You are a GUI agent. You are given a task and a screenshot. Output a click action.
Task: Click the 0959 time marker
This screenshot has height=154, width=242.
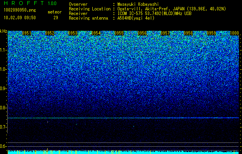(211, 33)
